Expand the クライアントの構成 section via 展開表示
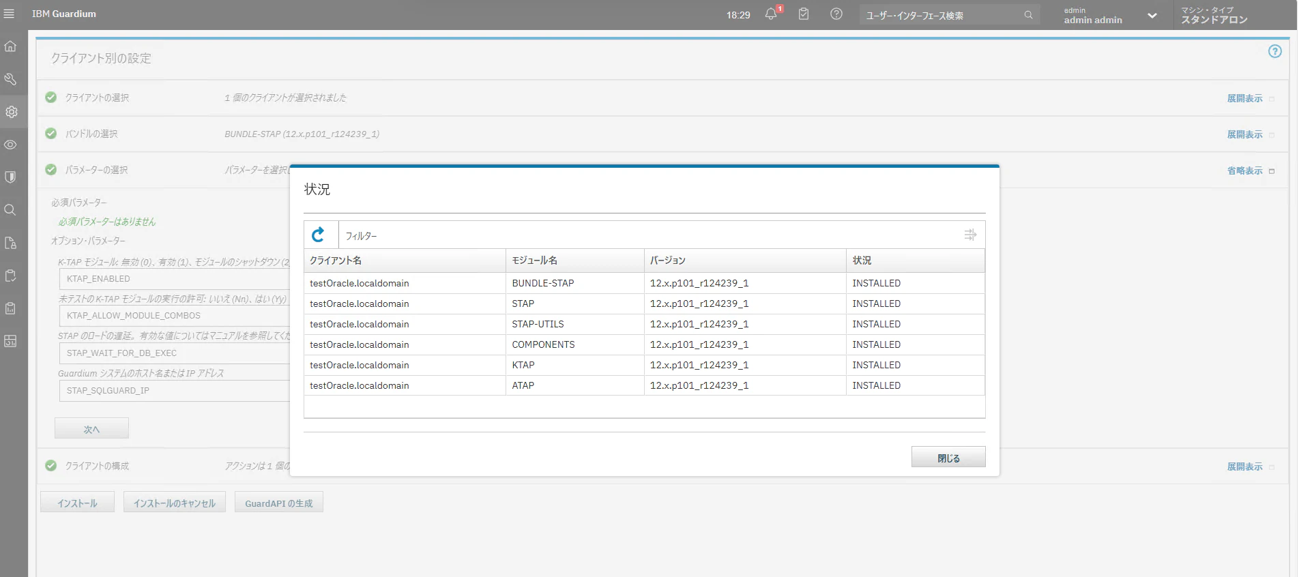The width and height of the screenshot is (1299, 577). 1245,467
